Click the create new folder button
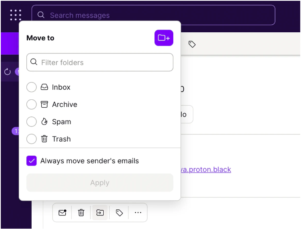This screenshot has width=301, height=229. (x=164, y=38)
